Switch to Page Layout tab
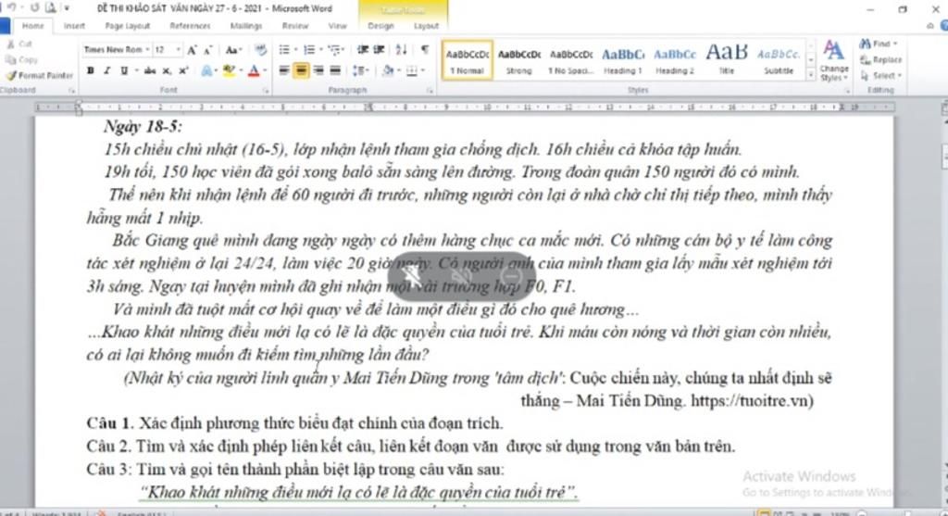The height and width of the screenshot is (516, 948). click(x=127, y=26)
